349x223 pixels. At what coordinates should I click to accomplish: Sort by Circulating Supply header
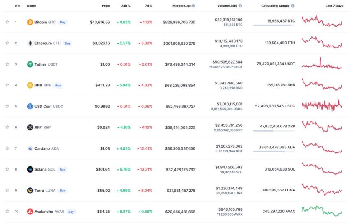(276, 6)
